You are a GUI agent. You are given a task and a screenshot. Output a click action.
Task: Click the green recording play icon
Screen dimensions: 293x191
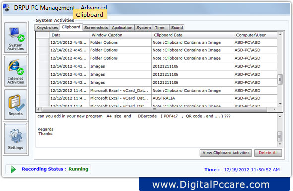coord(13,169)
